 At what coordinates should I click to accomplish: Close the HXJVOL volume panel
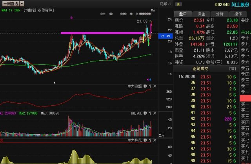click(x=155, y=113)
